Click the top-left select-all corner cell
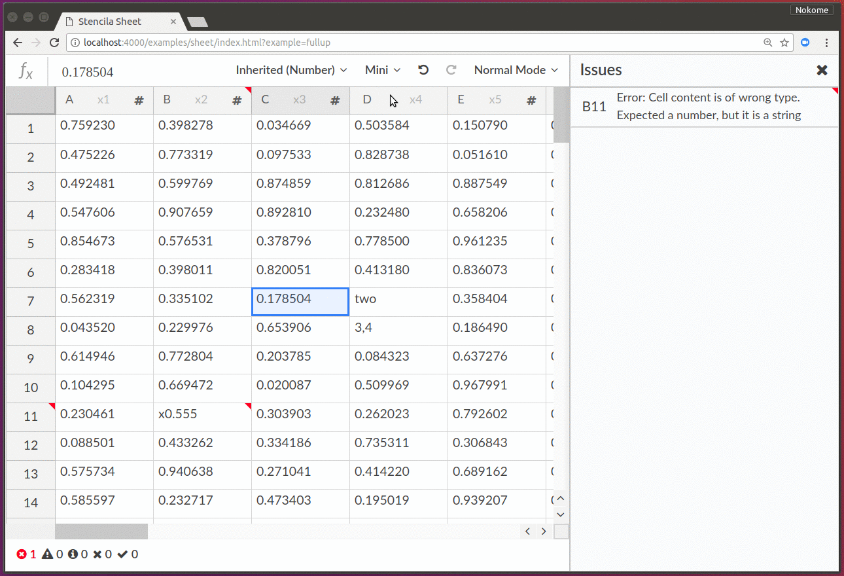 coord(31,100)
